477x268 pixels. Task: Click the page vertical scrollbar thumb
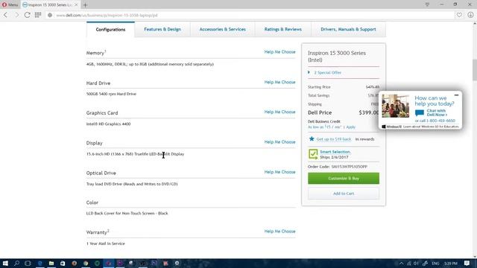pos(475,70)
